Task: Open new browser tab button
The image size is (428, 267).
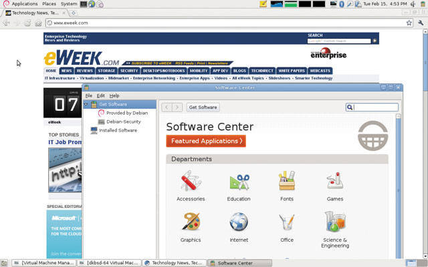Action: tap(73, 13)
